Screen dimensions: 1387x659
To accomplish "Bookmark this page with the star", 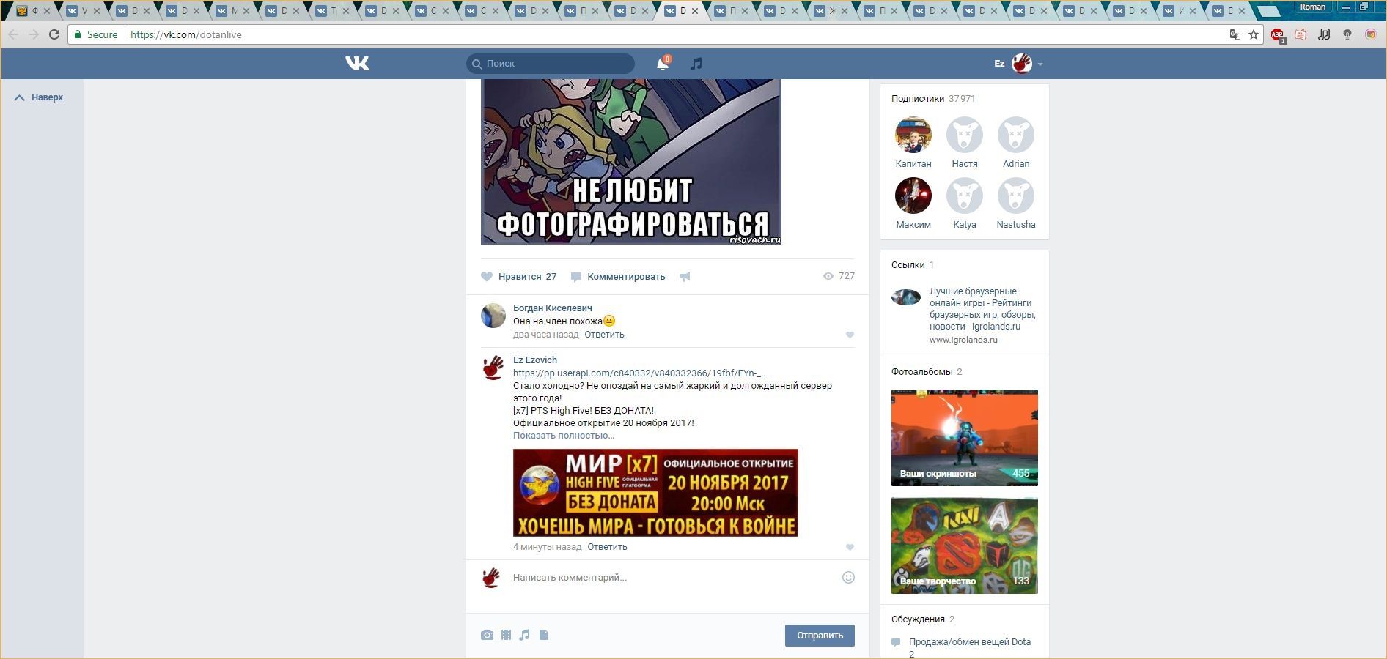I will click(x=1254, y=34).
